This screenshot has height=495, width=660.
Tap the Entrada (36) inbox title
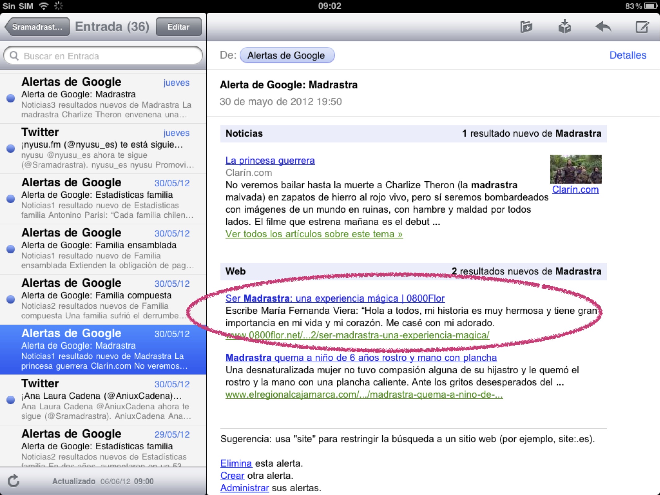[x=112, y=27]
